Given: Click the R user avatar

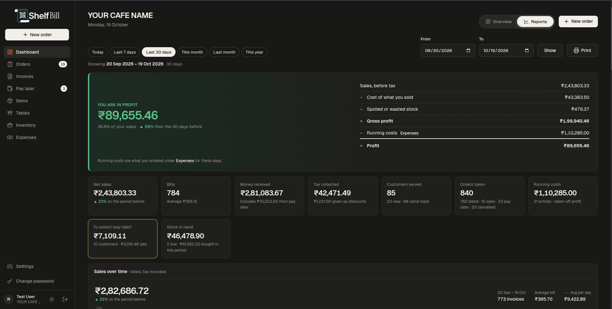Looking at the screenshot, I should (x=9, y=299).
